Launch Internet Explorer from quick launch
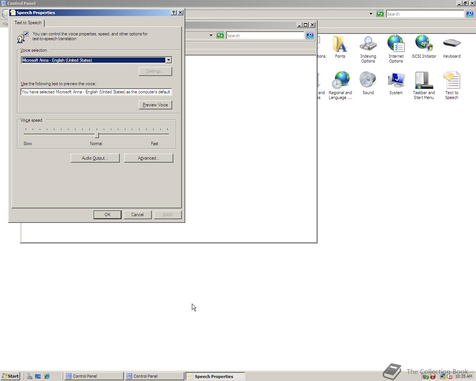The image size is (476, 381). (x=47, y=376)
